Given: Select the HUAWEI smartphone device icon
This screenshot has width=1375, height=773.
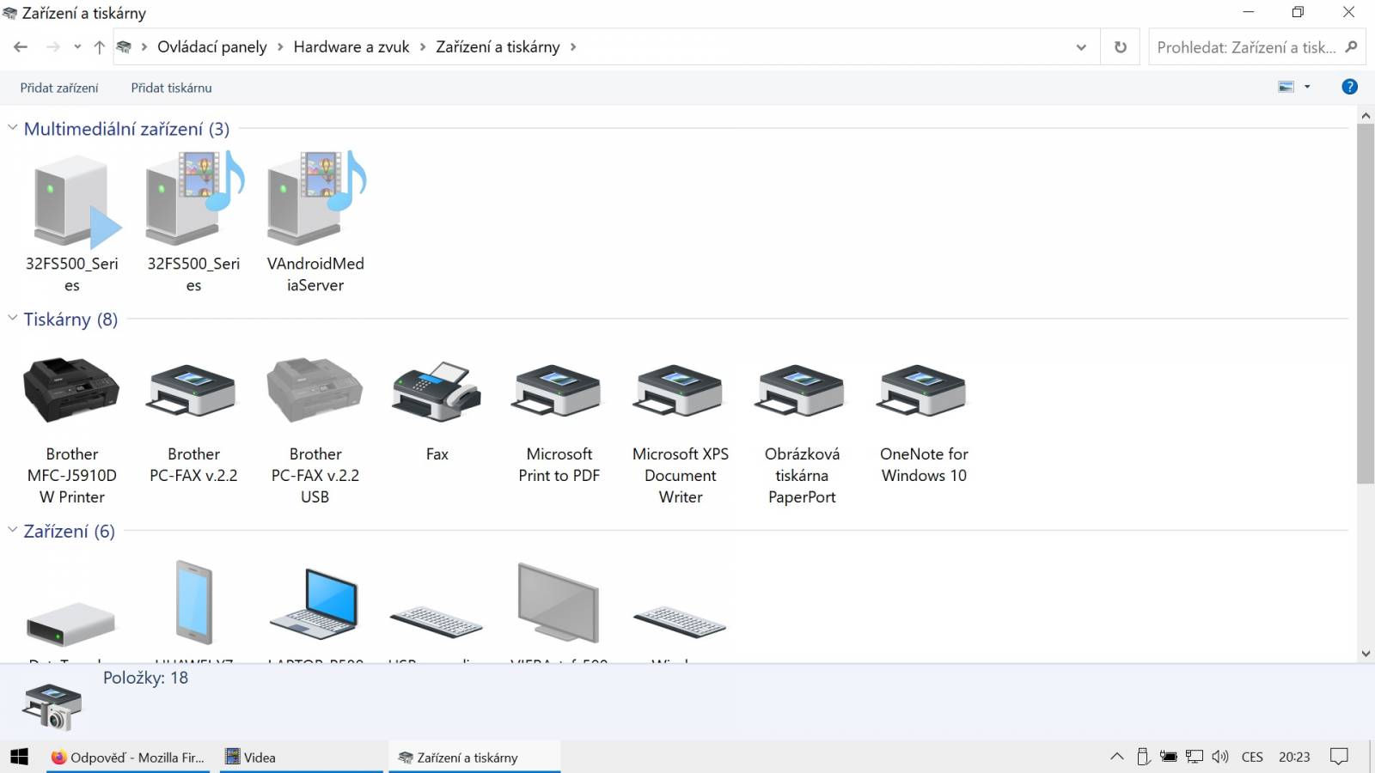Looking at the screenshot, I should pyautogui.click(x=193, y=602).
